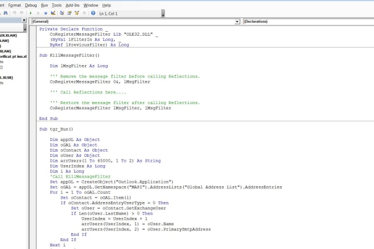Viewport: 374px width, 249px height.
Task: Open the Properties Window icon
Action: [x=69, y=13]
